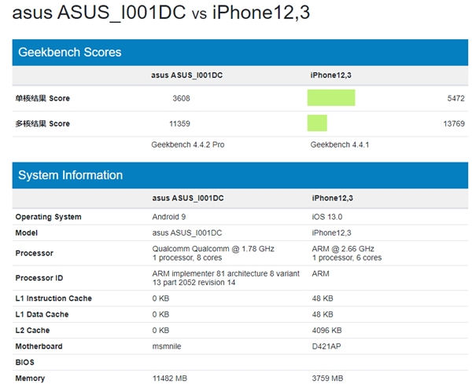Click the 'Processor ID' row label

tap(39, 278)
